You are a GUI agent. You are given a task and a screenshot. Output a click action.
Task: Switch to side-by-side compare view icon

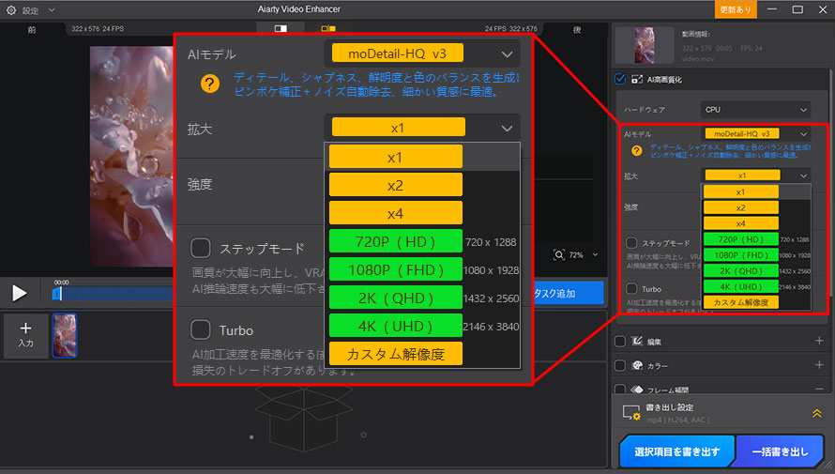(328, 28)
